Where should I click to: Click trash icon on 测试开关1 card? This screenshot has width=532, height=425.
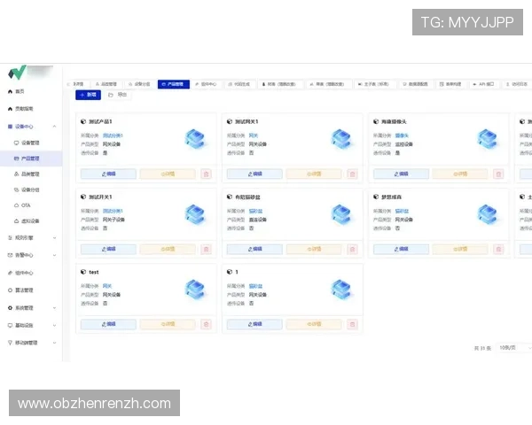pyautogui.click(x=206, y=250)
